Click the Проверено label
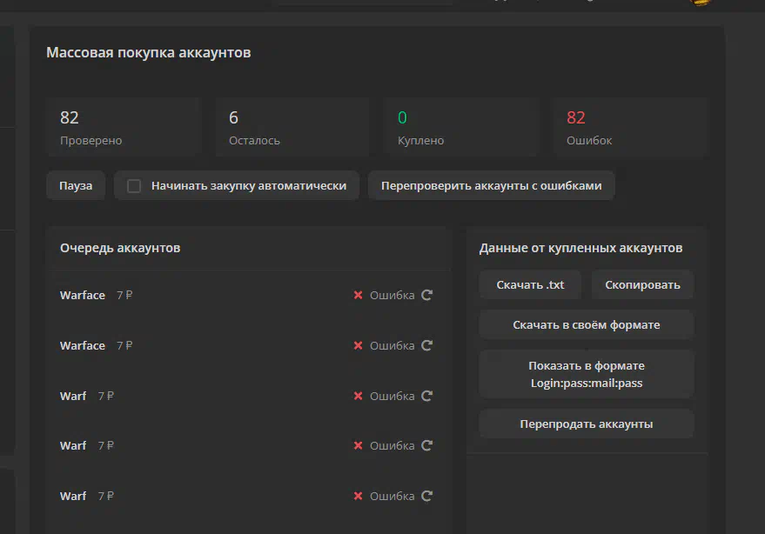This screenshot has height=534, width=765. [x=91, y=140]
